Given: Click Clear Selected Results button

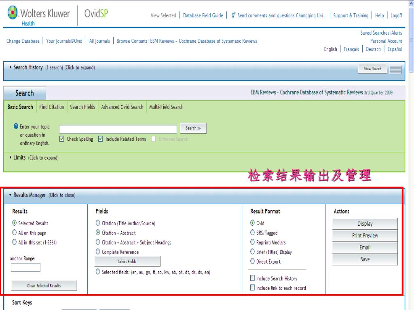Looking at the screenshot, I should (x=44, y=285).
